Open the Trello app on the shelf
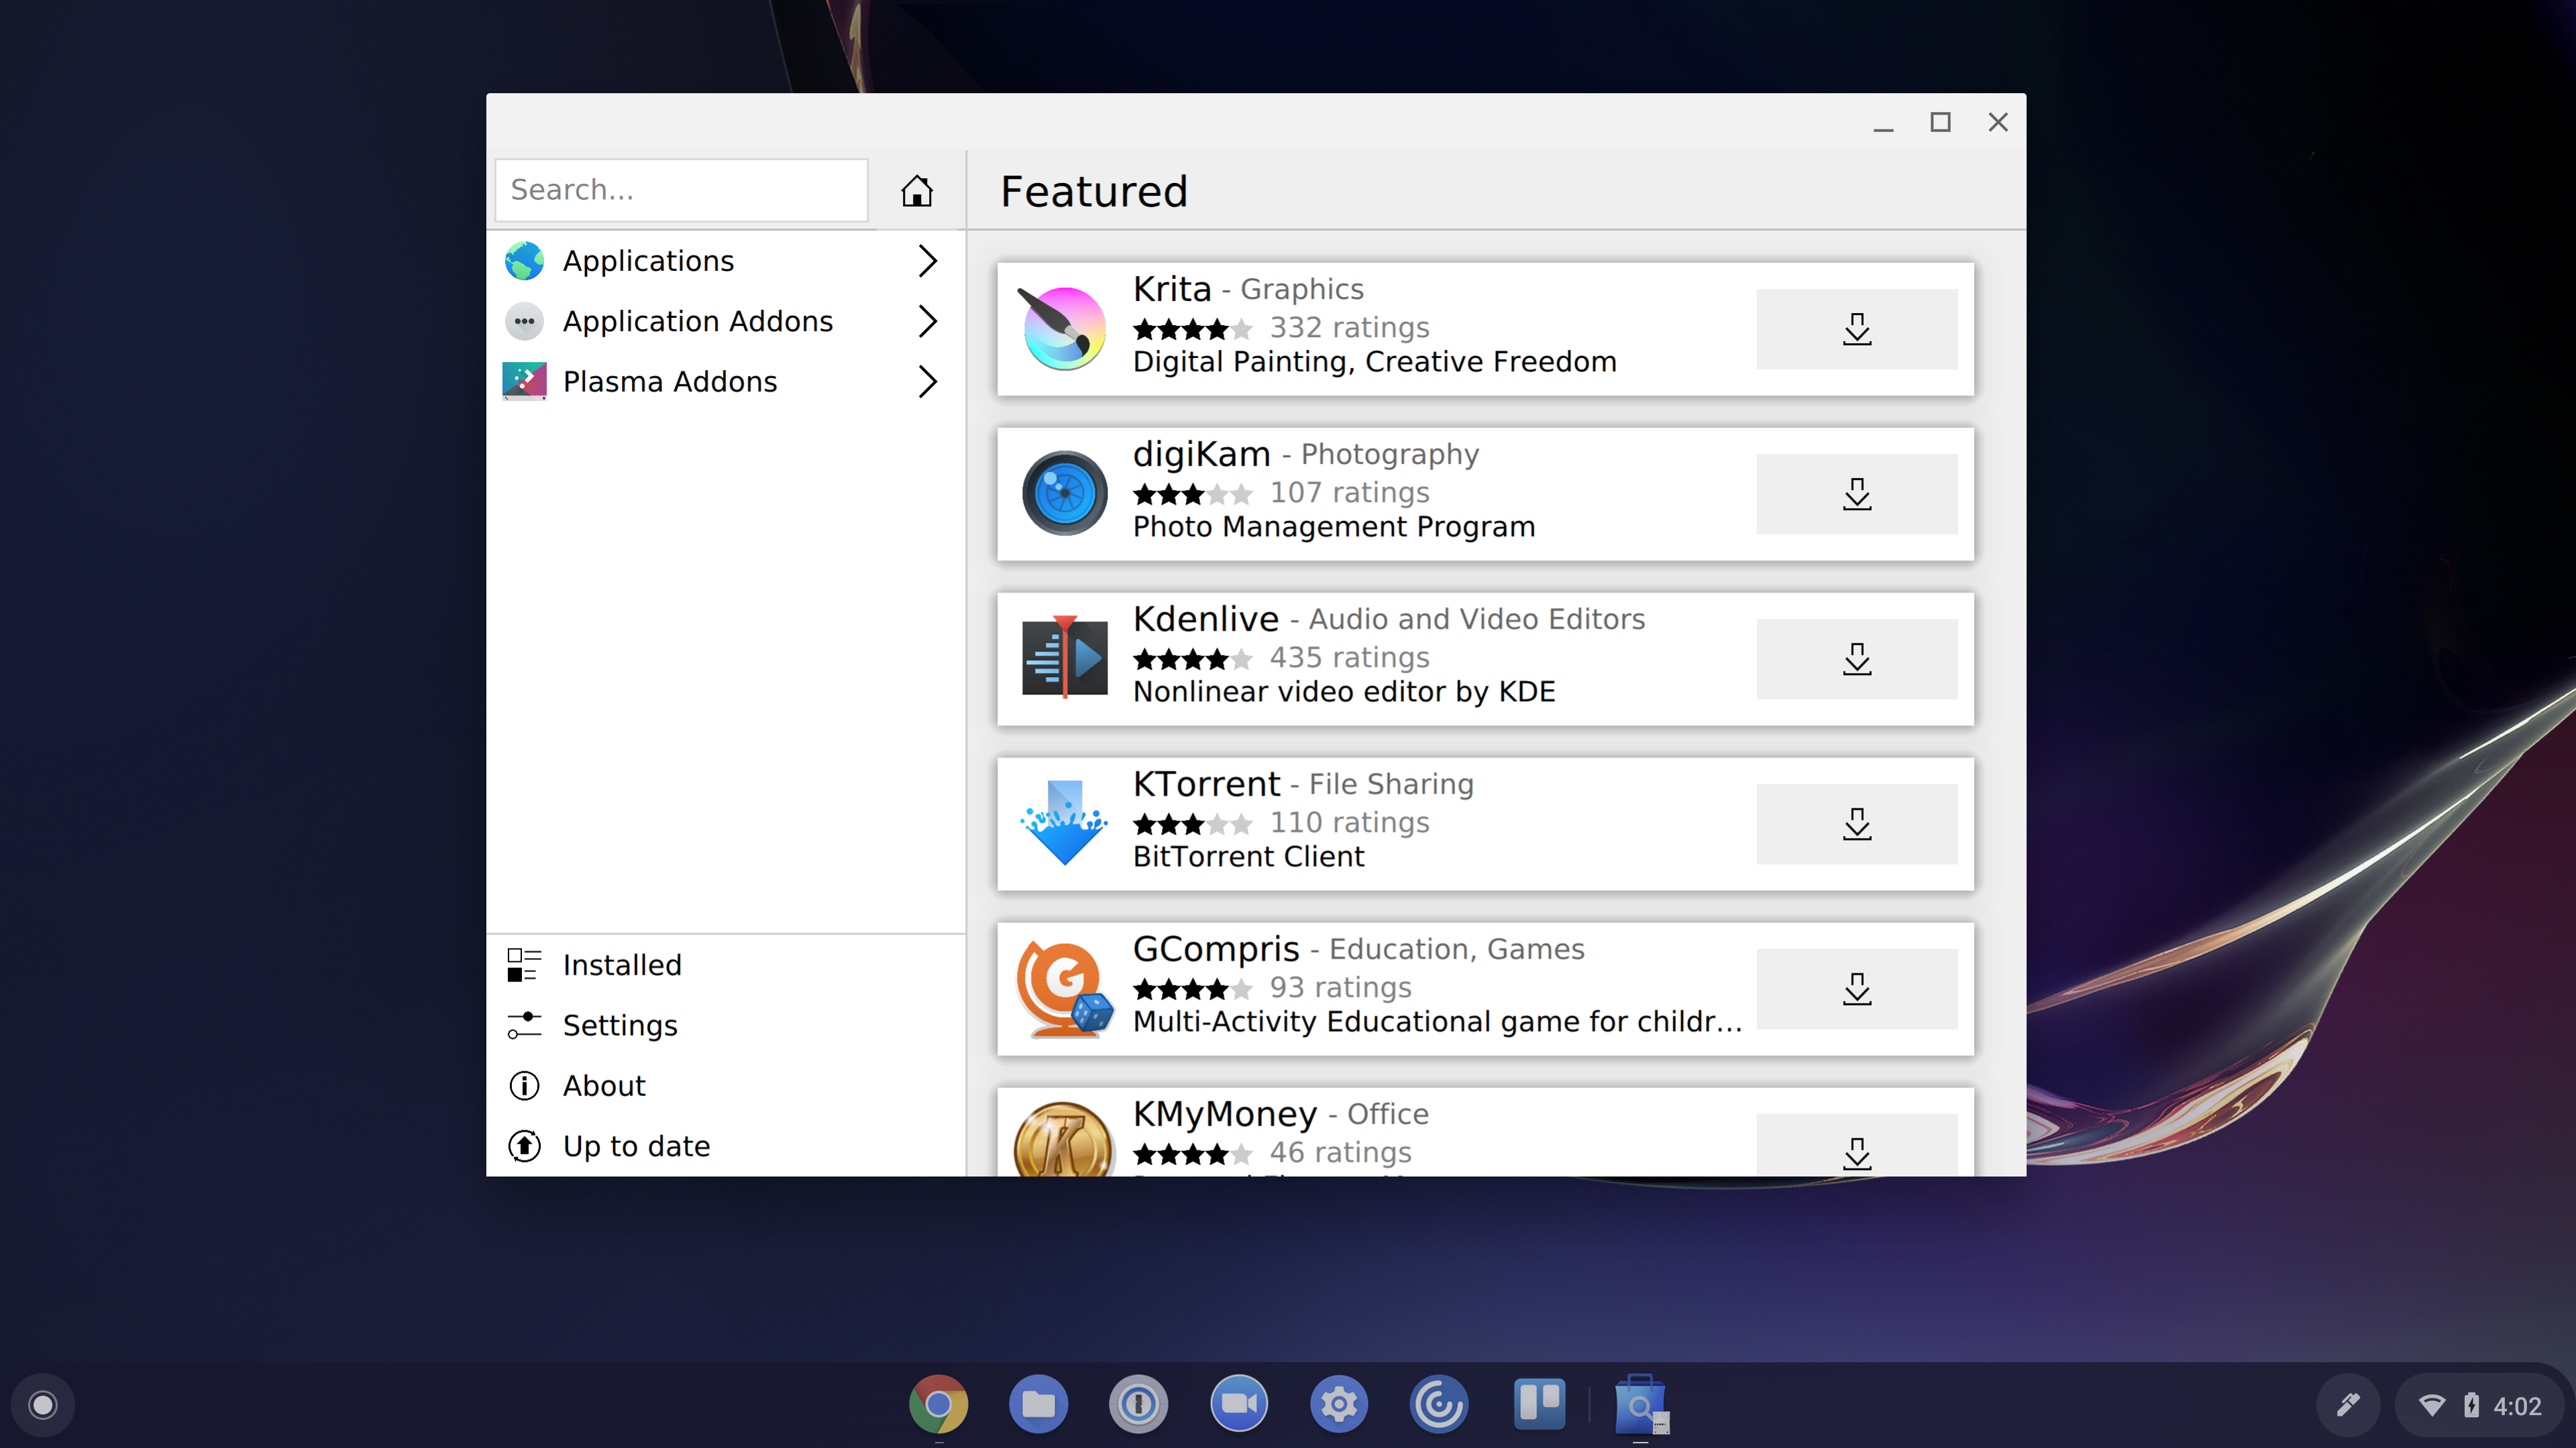 click(1539, 1405)
